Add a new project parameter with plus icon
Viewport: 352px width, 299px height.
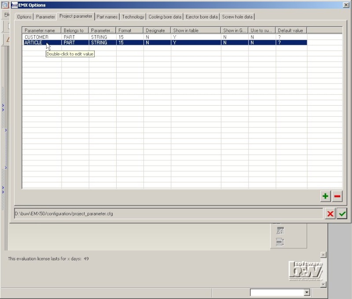[325, 196]
